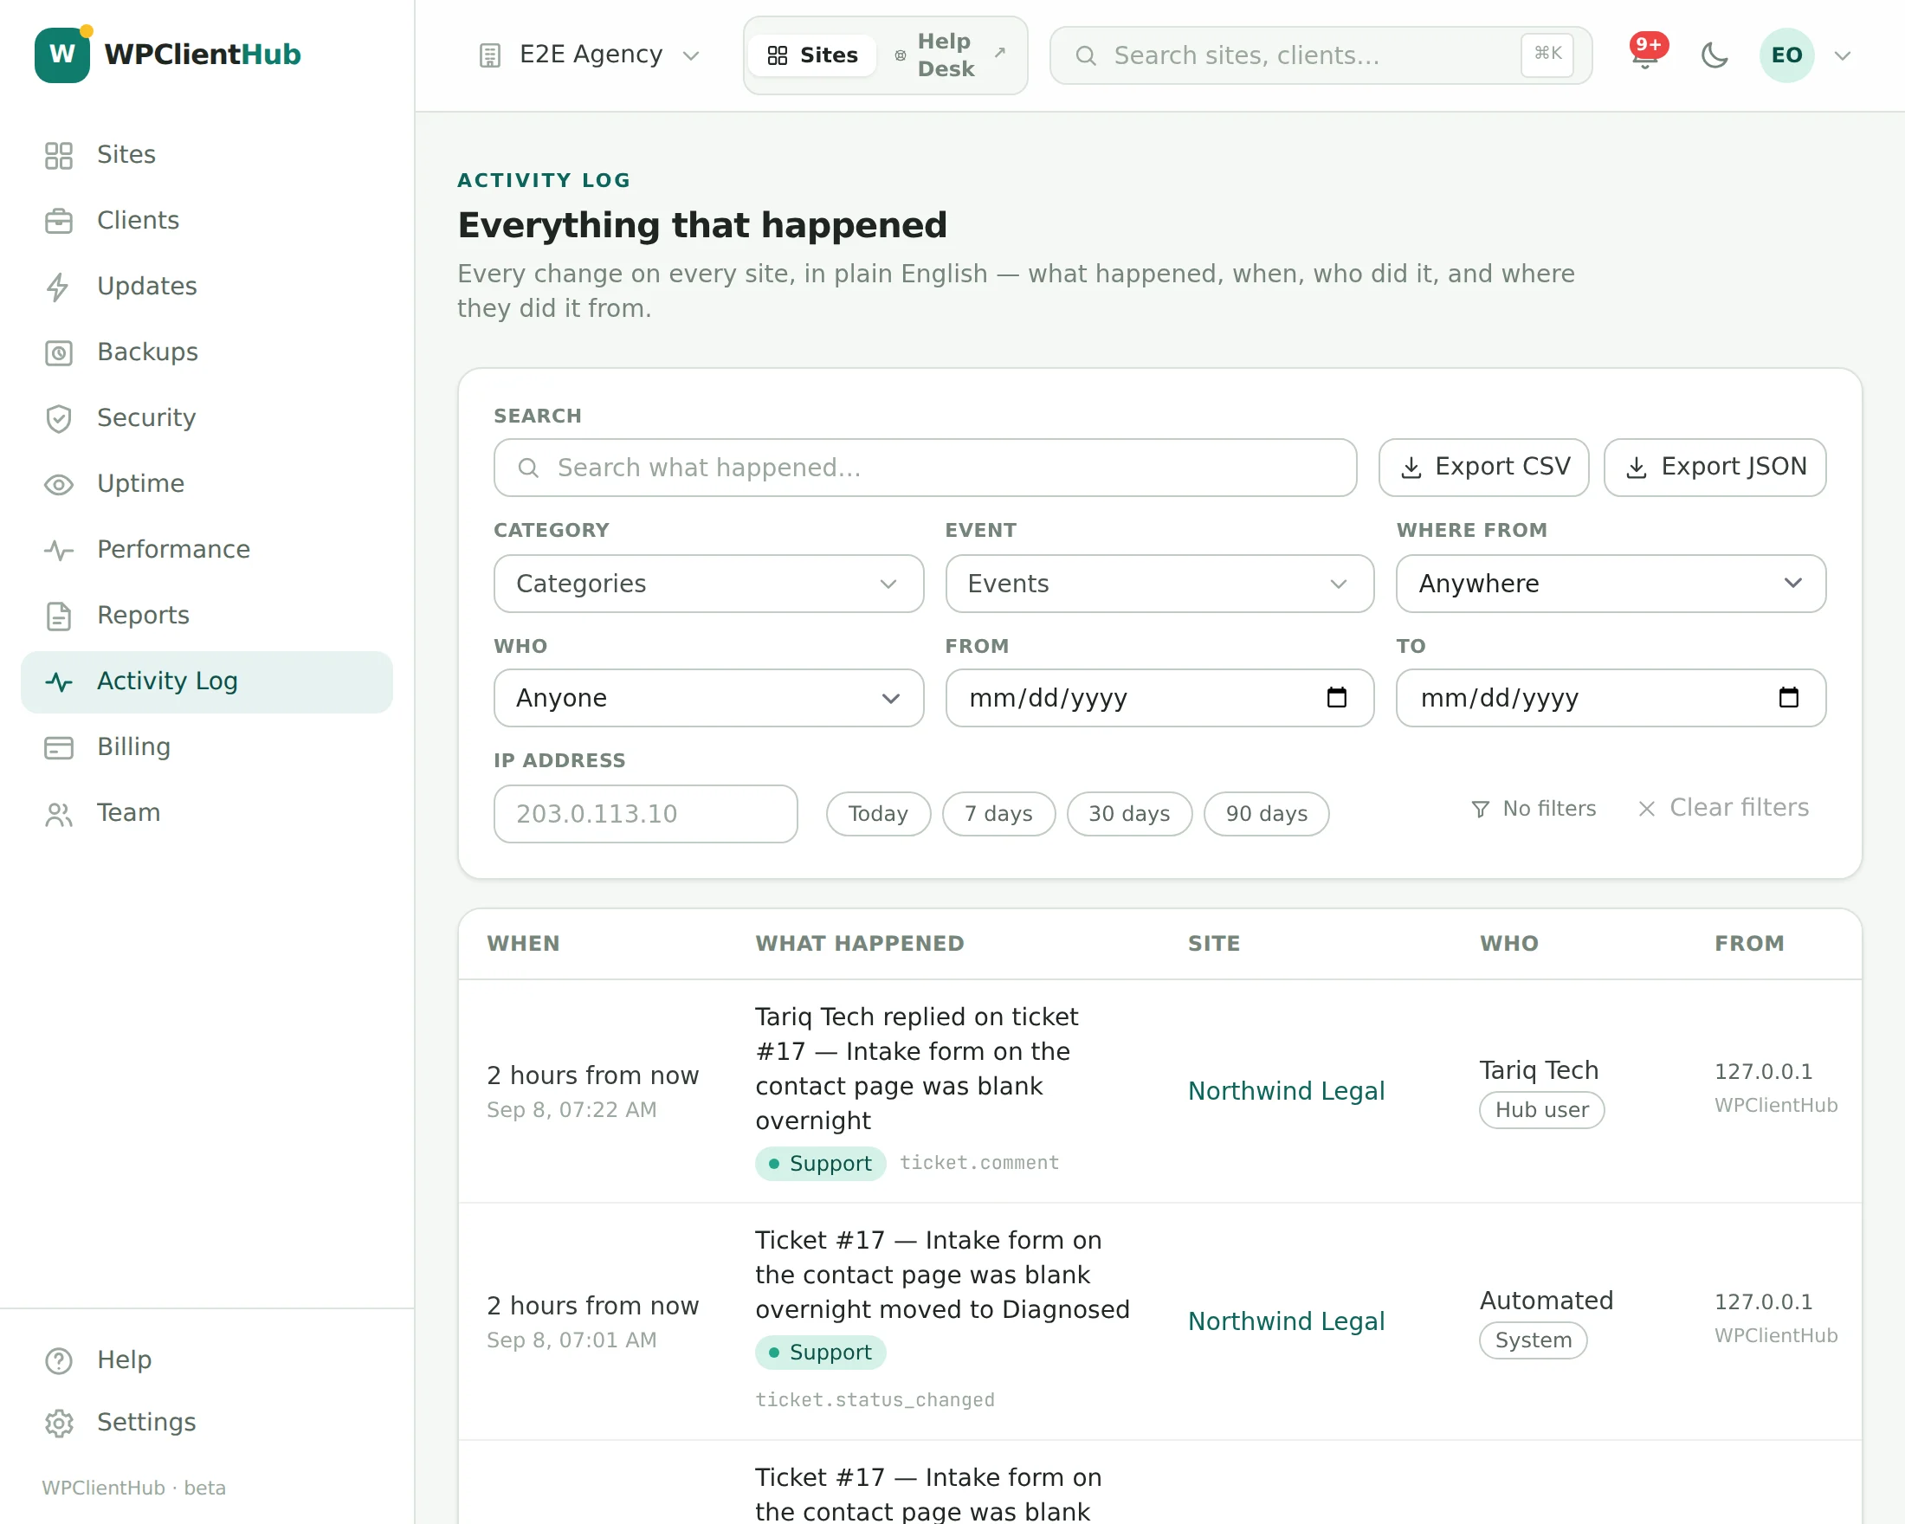Viewport: 1905px width, 1524px height.
Task: Click Automated in the Who column
Action: (1547, 1301)
